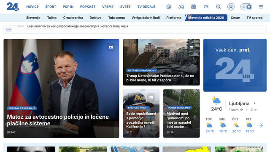Open the TV ODDAJE menu

pos(146,7)
